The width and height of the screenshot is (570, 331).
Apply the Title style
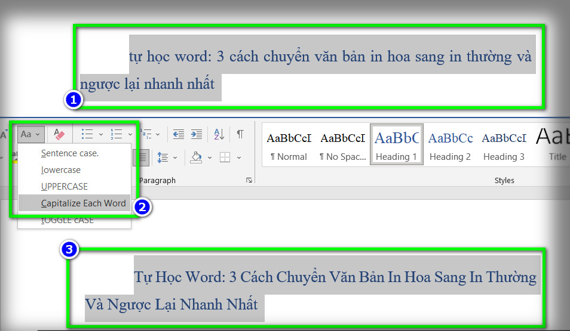[x=552, y=145]
